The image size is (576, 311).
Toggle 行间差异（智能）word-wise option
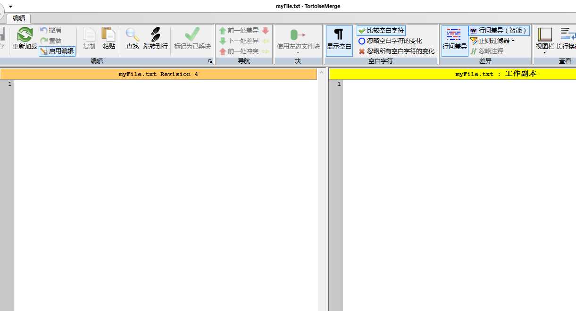click(x=499, y=30)
